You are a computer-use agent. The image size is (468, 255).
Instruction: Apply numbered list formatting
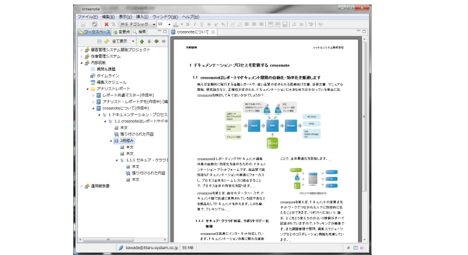(x=240, y=25)
